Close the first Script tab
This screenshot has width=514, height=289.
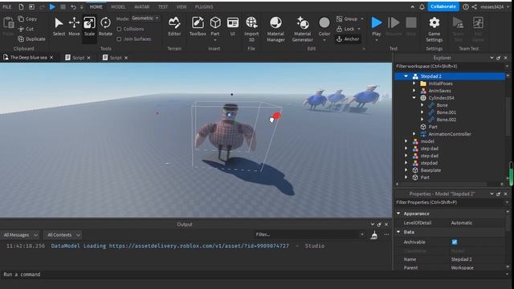pyautogui.click(x=89, y=58)
